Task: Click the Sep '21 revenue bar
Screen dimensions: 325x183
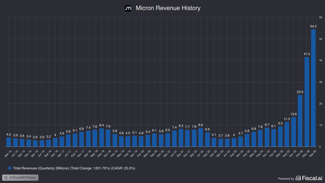Action: coord(181,138)
